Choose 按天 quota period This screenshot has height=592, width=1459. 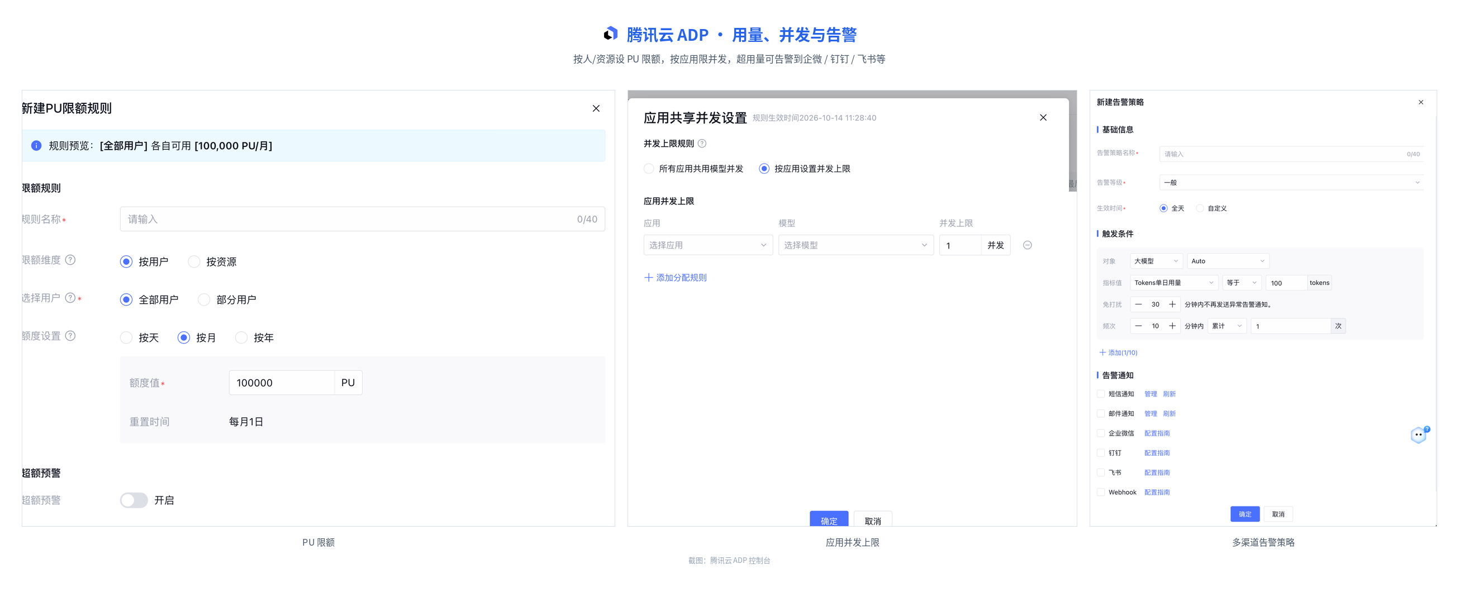[x=126, y=337]
